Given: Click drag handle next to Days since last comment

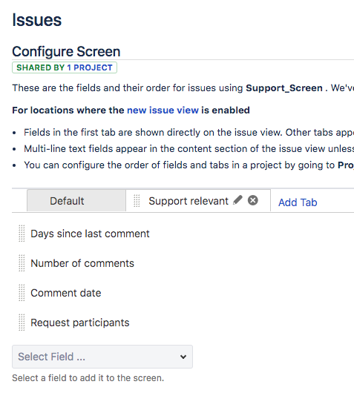Looking at the screenshot, I should (x=22, y=234).
